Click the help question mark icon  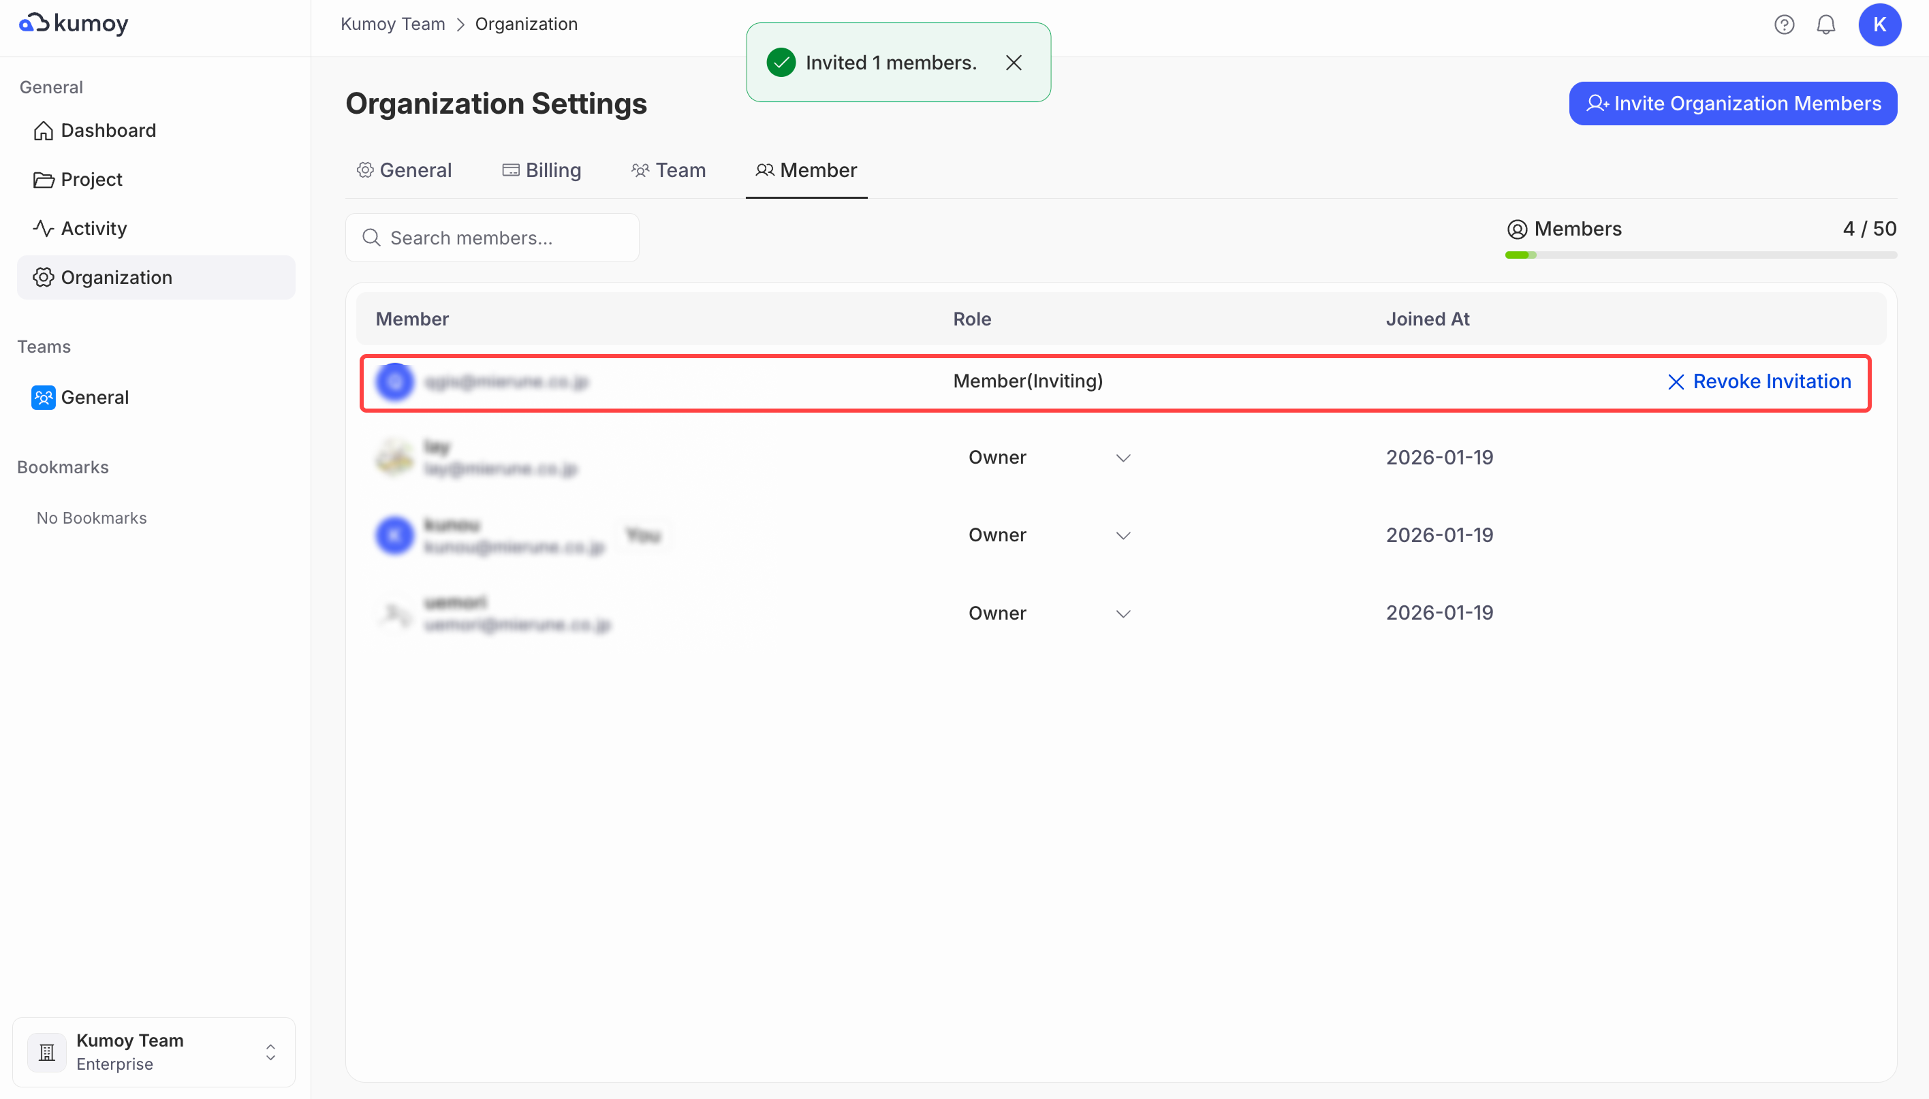point(1783,25)
